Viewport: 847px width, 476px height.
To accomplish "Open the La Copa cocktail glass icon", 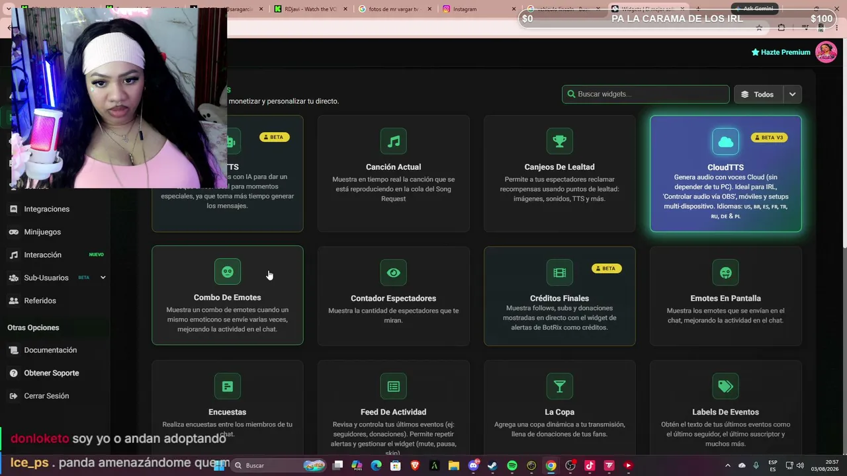I will point(560,386).
